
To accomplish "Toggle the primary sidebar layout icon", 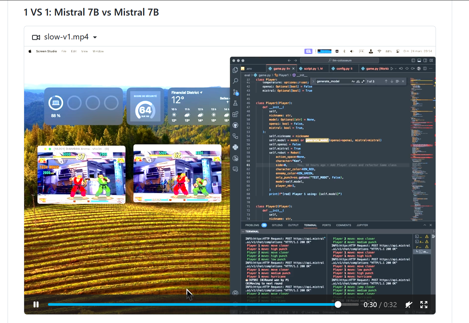I will 413,60.
